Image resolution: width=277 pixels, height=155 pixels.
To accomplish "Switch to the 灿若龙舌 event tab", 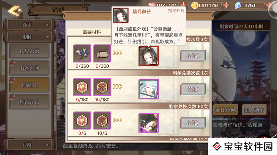I will tap(29, 102).
